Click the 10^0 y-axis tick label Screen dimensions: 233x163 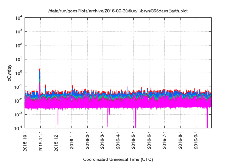(18, 73)
